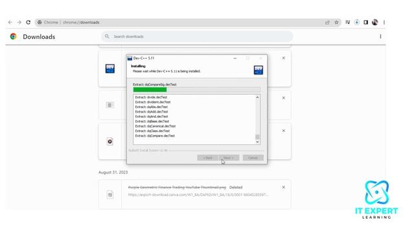Click the deleted PNG file icon
Screen dimensions: 414x233
[110, 195]
